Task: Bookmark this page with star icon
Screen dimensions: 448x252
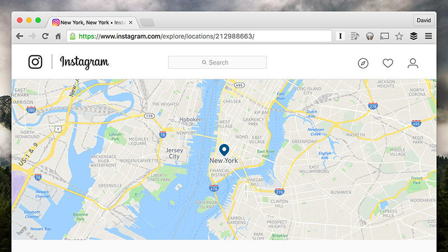Action: pos(399,36)
